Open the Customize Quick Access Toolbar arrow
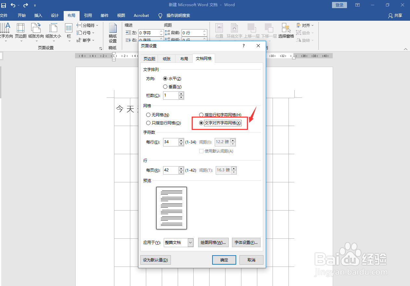Viewport: 410px width, 286px height. coord(35,6)
